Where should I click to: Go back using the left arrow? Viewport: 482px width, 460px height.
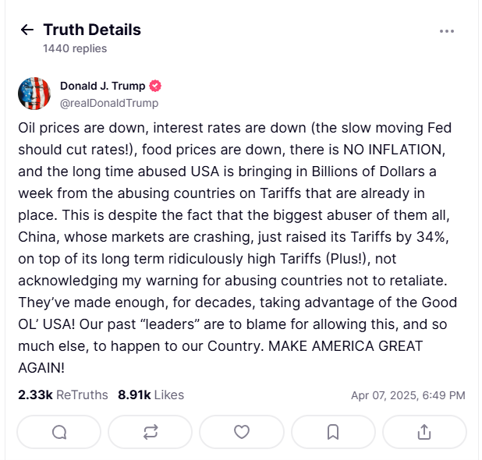[27, 30]
